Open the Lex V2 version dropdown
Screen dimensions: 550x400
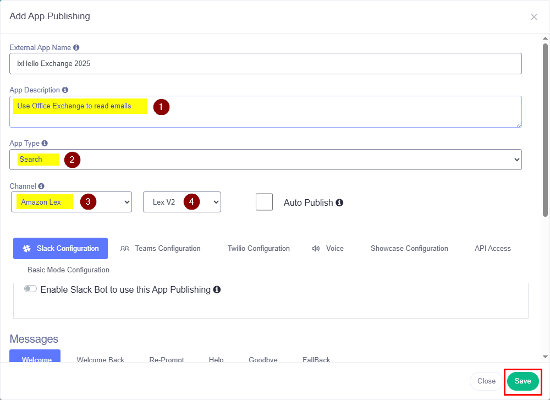pyautogui.click(x=182, y=202)
